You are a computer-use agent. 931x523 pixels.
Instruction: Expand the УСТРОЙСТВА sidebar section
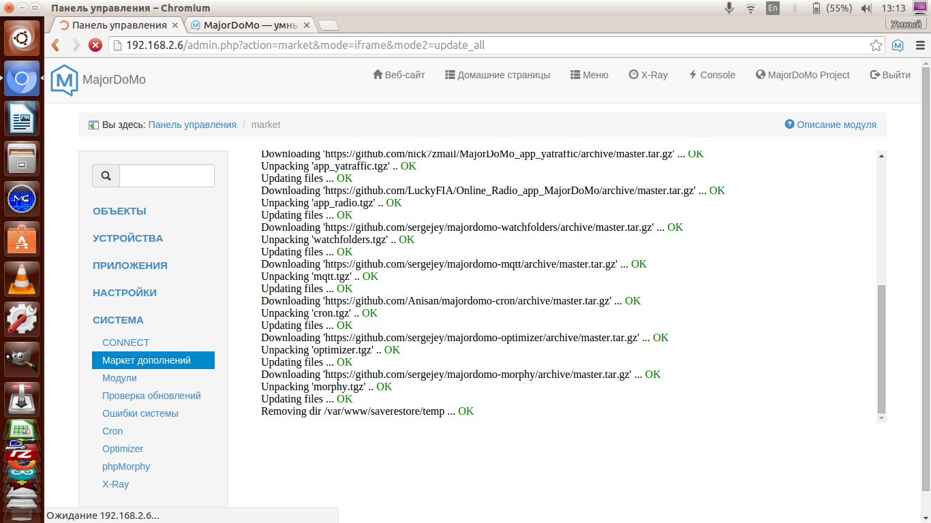pos(128,238)
